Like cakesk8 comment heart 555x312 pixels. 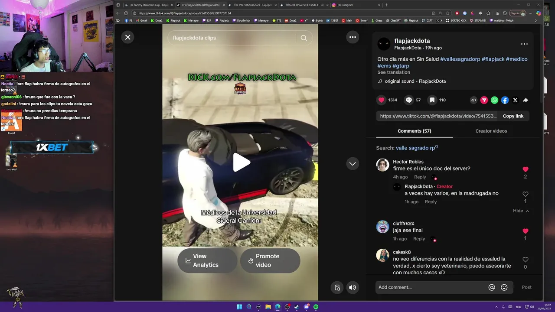coord(526,260)
